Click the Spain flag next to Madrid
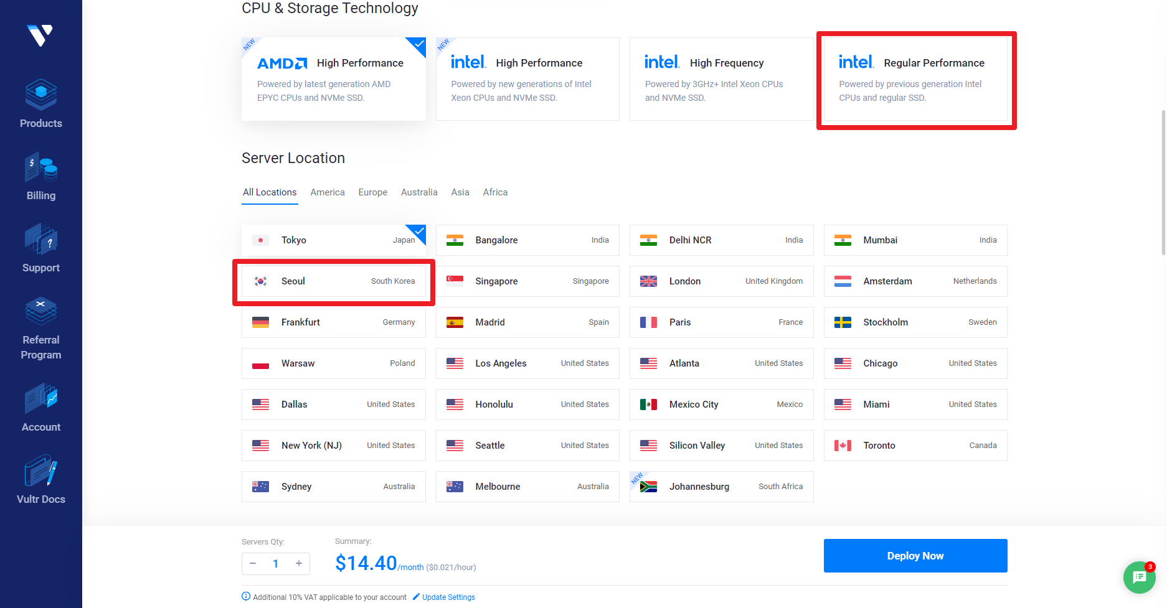The width and height of the screenshot is (1167, 608). (x=455, y=322)
